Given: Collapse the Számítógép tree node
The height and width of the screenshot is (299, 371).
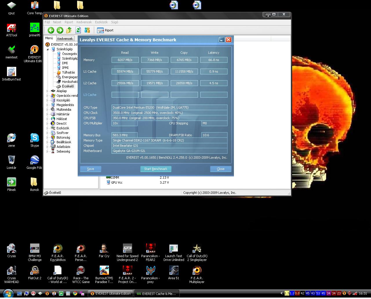Looking at the screenshot, I should coord(48,49).
